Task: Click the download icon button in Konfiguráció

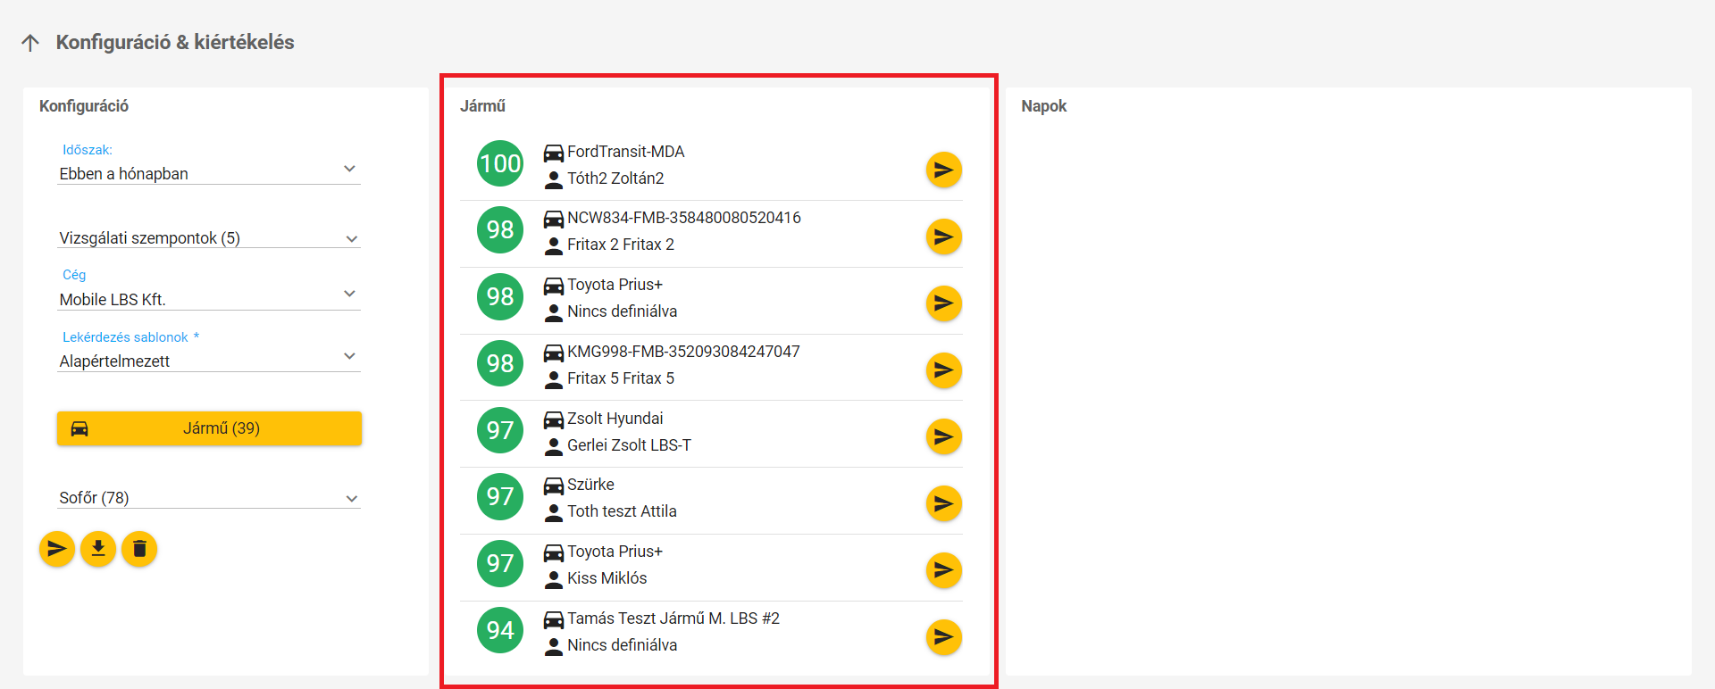Action: click(98, 549)
